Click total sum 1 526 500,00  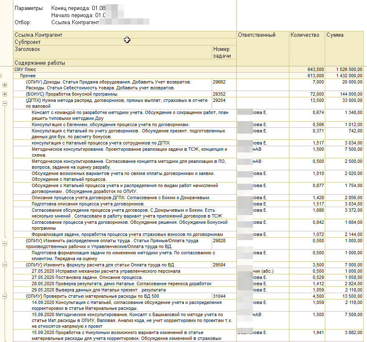tap(349, 69)
